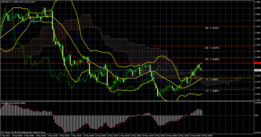
Task: Click the R1 1.4394 resistance label
Action: click(212, 59)
